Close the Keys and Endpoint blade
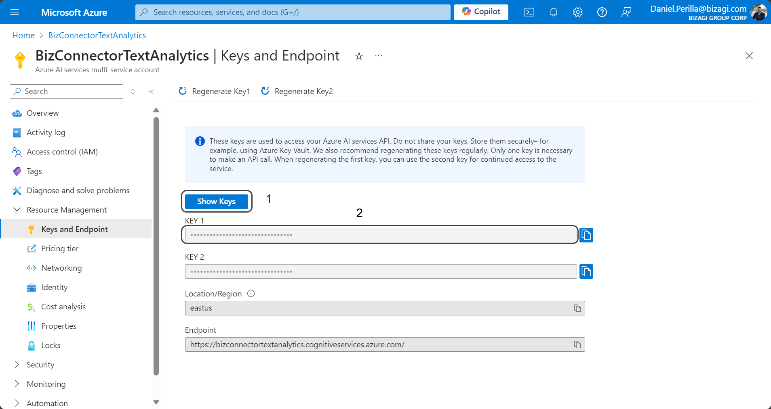Screen dimensions: 771x409 (749, 56)
